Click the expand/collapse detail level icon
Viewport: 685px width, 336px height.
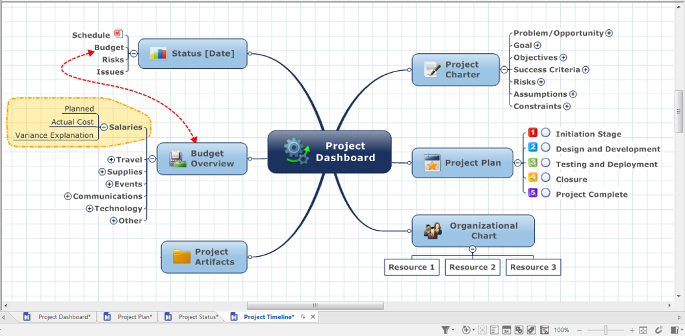point(466,330)
